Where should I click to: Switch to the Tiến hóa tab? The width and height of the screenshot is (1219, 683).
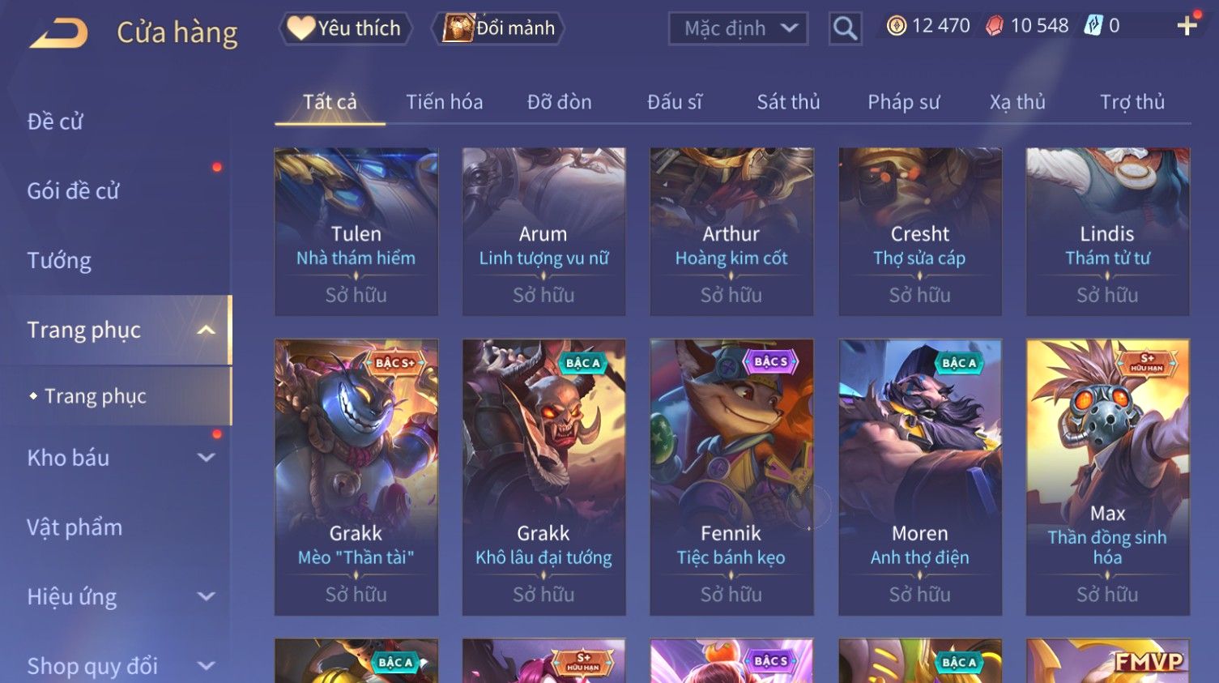point(444,102)
